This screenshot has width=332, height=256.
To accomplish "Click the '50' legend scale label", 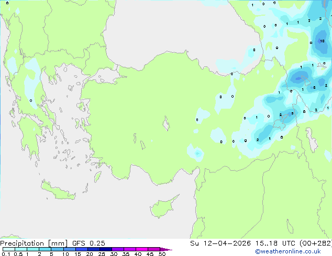I will click(x=162, y=254).
